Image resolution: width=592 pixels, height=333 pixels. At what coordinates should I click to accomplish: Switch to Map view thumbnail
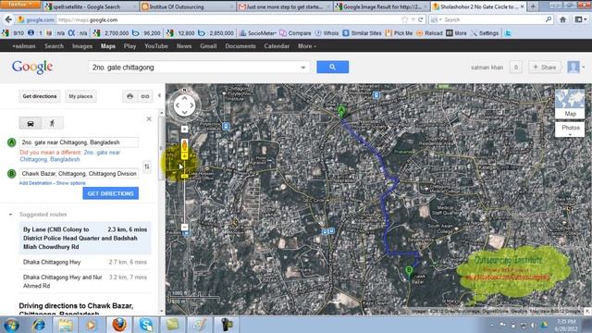click(570, 104)
